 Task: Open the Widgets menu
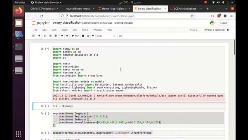click(x=97, y=30)
